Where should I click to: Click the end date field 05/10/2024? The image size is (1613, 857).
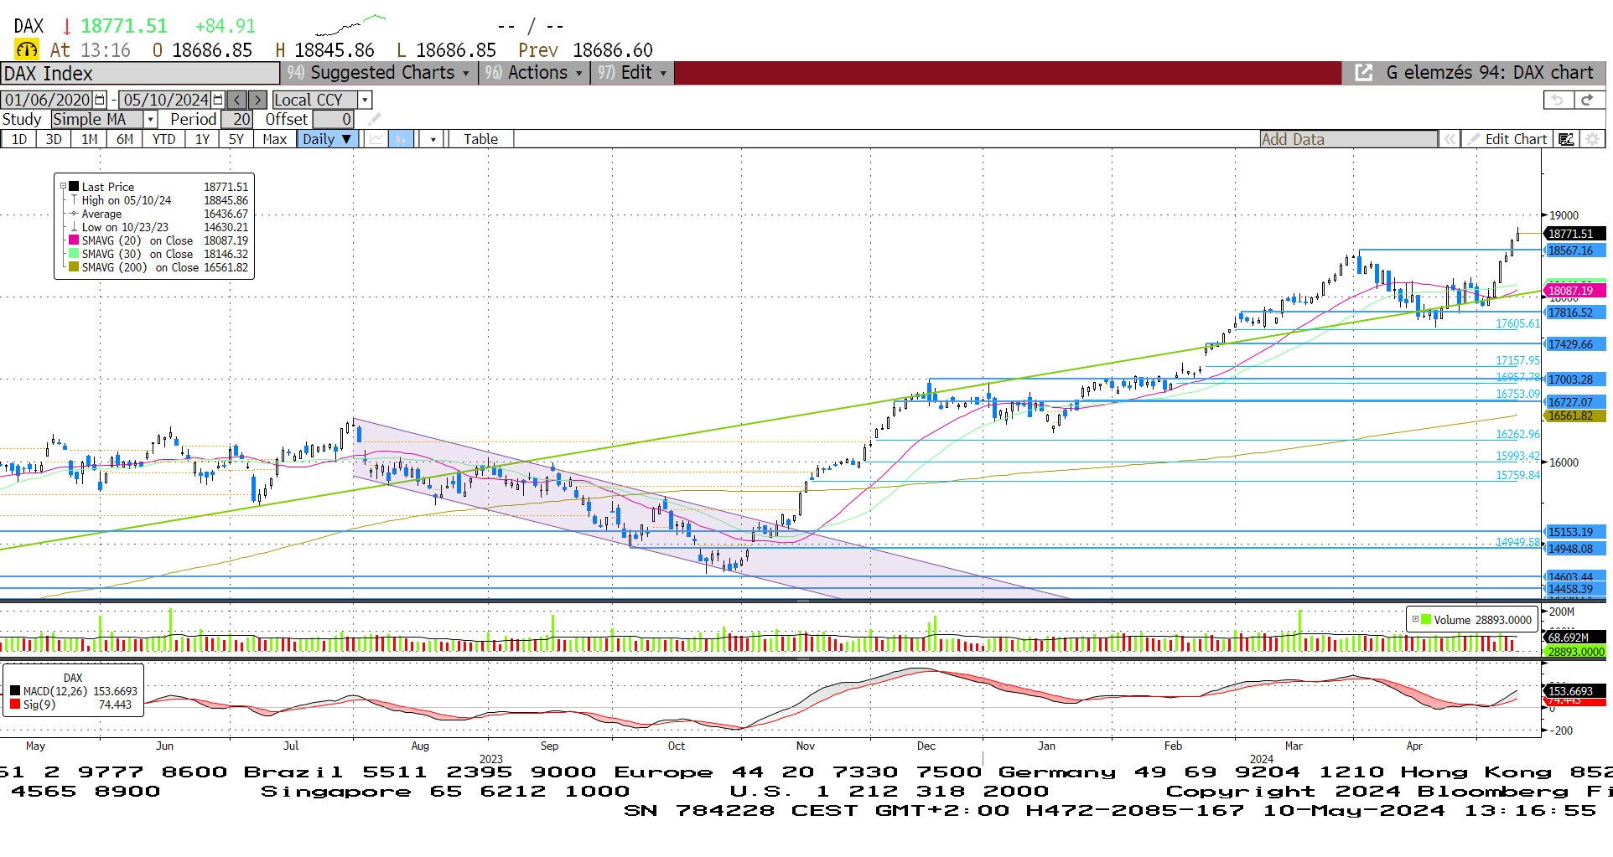pyautogui.click(x=166, y=100)
